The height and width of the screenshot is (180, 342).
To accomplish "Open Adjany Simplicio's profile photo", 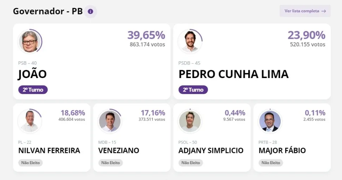I will click(190, 121).
